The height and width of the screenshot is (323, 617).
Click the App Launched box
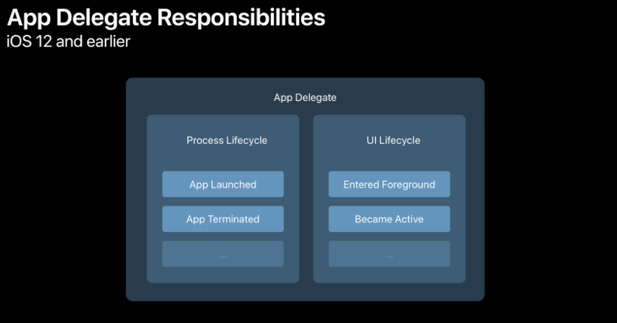coord(222,184)
